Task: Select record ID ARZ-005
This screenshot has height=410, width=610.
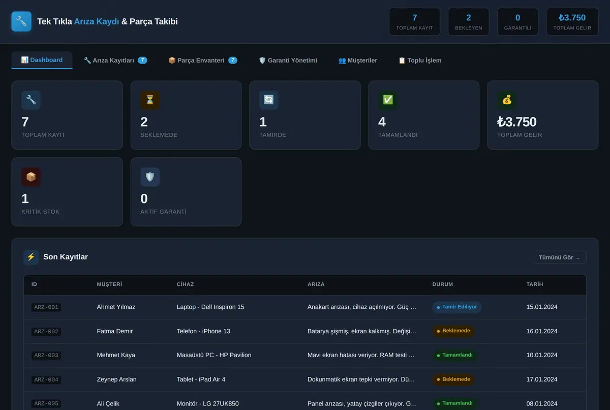Action: pos(46,403)
